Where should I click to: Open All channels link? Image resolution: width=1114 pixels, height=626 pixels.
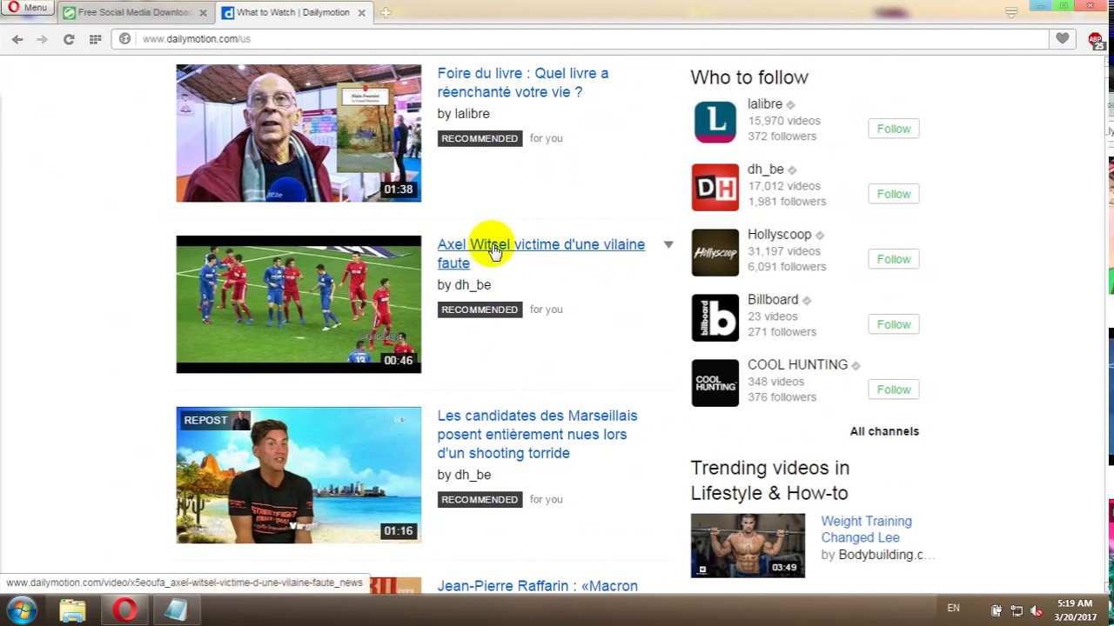tap(884, 431)
